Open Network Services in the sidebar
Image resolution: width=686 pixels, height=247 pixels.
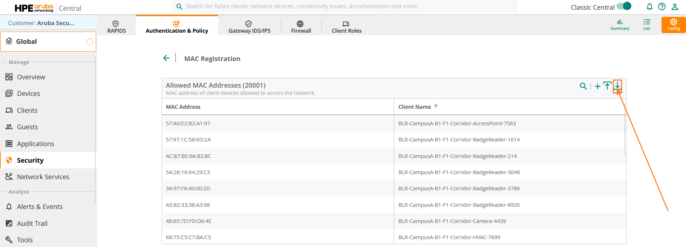(x=48, y=177)
